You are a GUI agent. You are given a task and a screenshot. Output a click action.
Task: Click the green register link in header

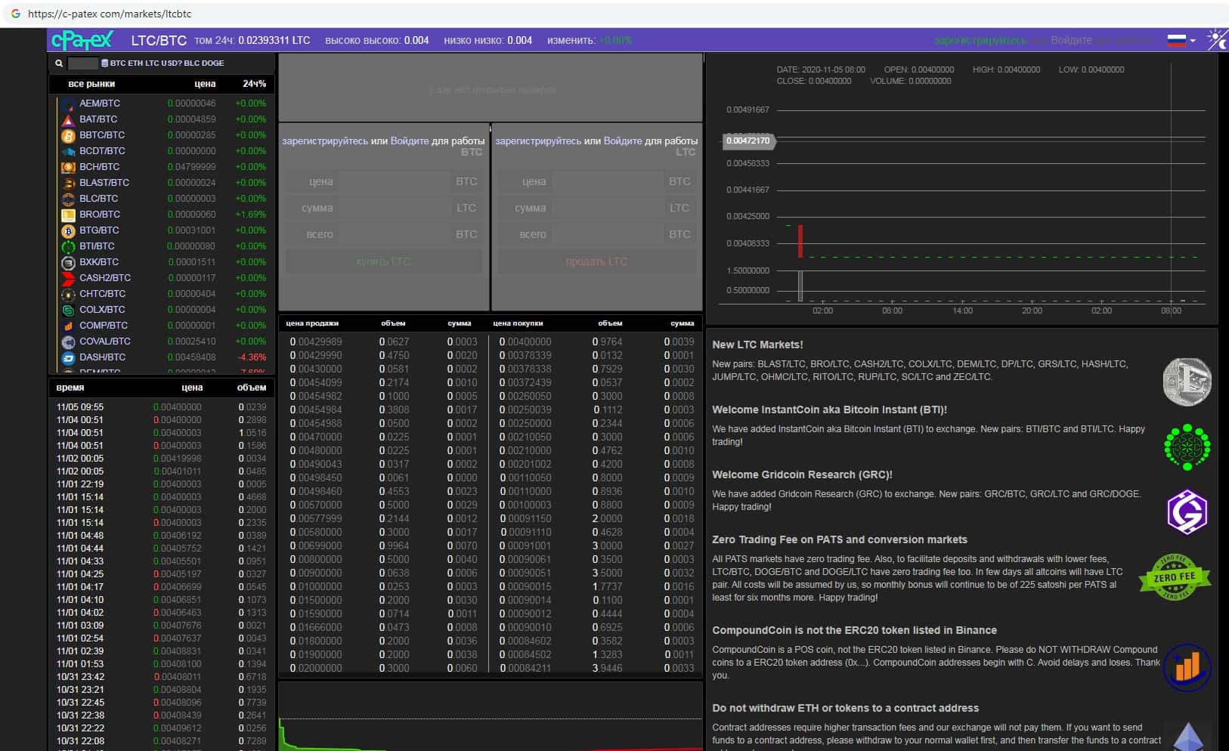(980, 40)
